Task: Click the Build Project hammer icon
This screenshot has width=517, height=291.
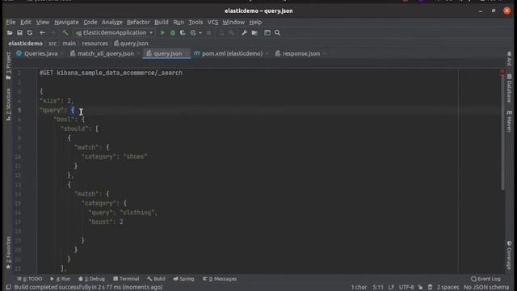Action: (65, 32)
